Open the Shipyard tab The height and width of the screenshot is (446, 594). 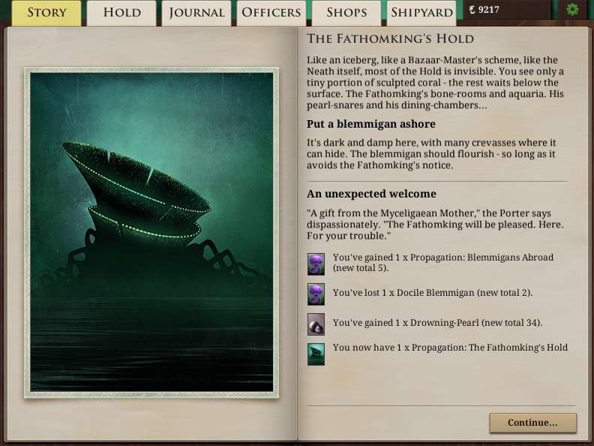(421, 13)
